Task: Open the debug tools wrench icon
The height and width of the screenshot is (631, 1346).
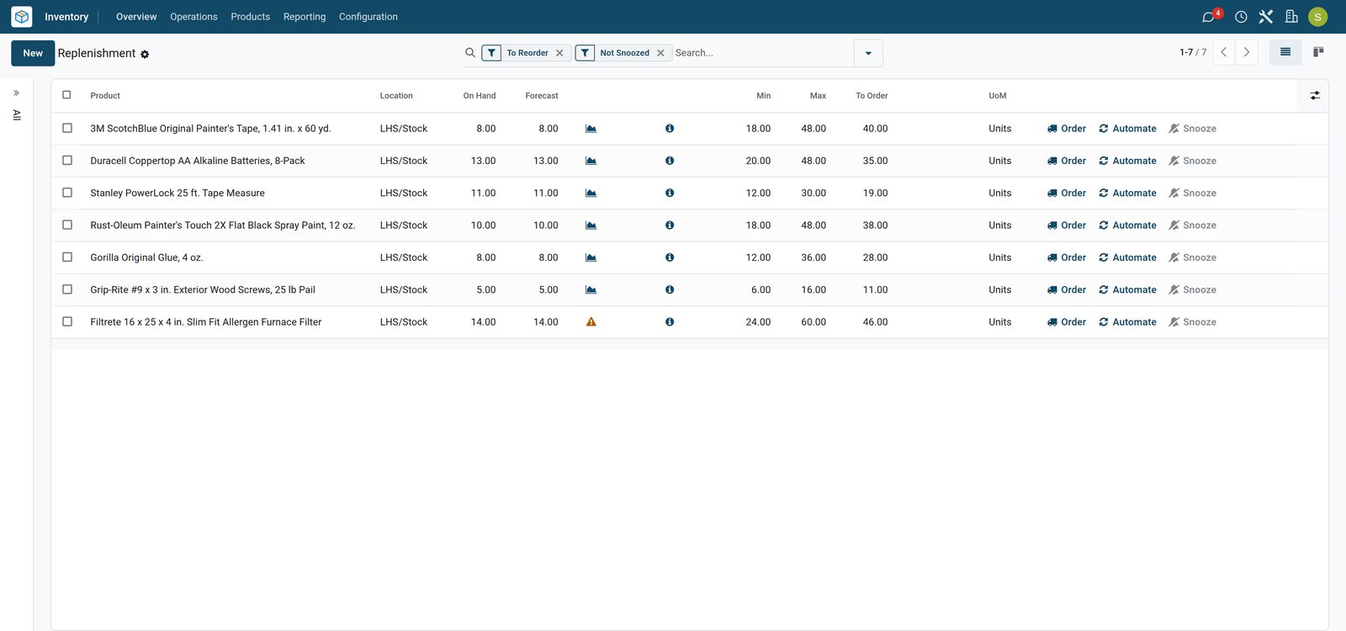Action: coord(1266,17)
